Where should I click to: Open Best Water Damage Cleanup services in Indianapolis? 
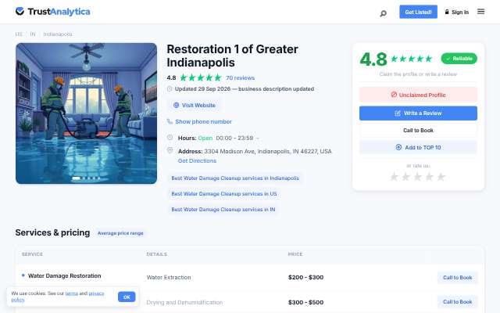235,178
